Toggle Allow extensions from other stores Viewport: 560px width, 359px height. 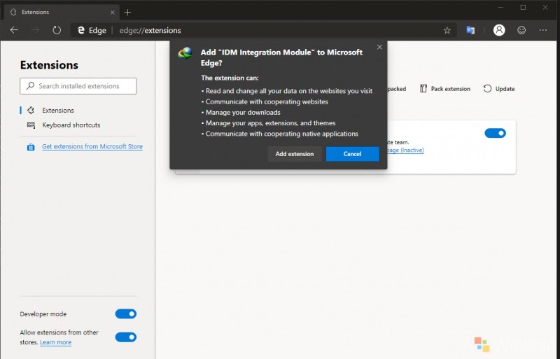click(126, 337)
